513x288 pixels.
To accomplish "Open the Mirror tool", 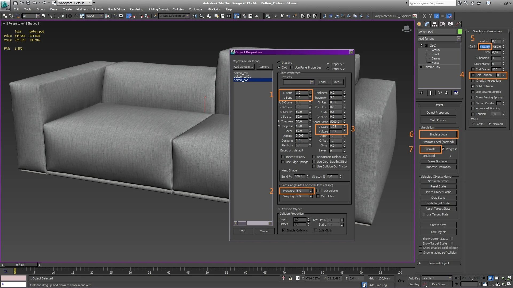I will click(x=195, y=16).
